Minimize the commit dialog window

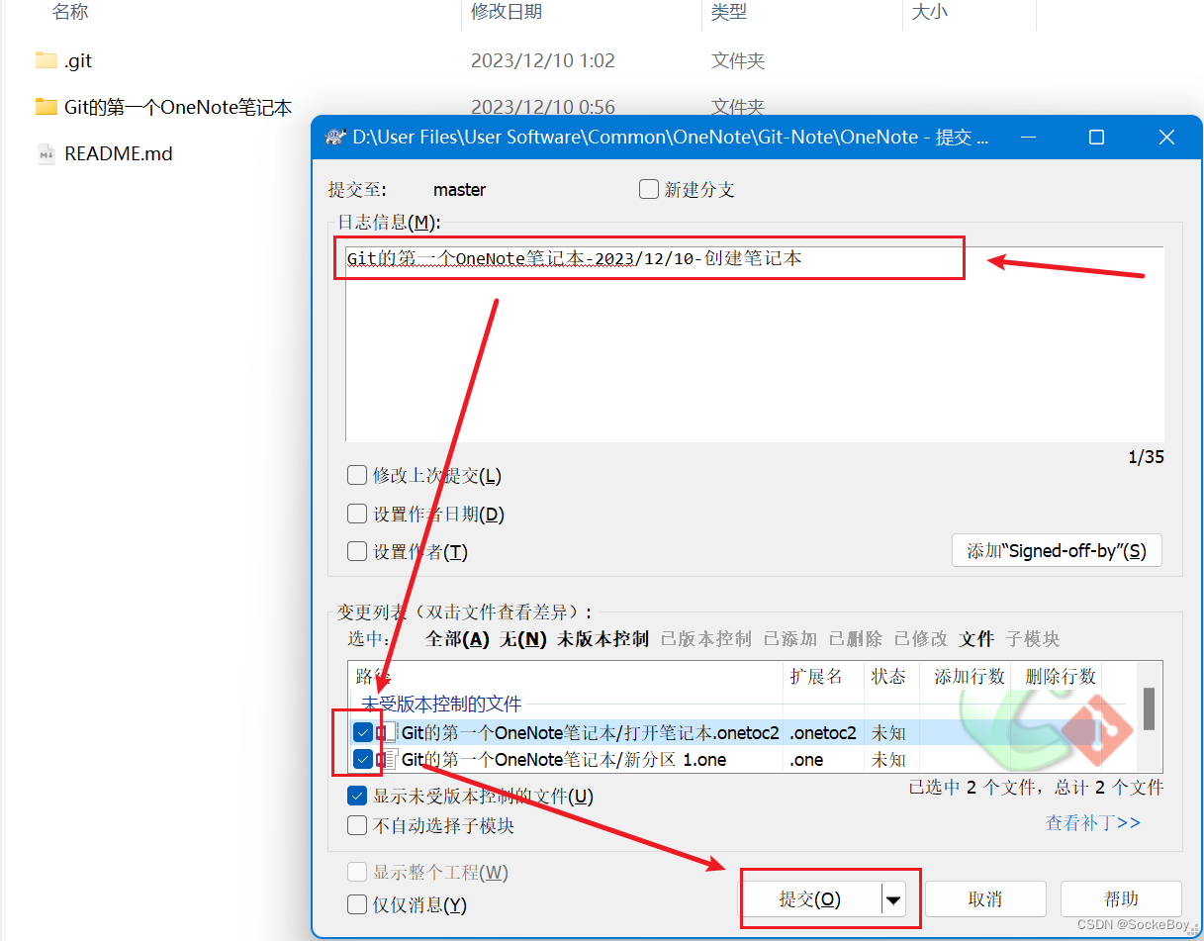pyautogui.click(x=1027, y=138)
